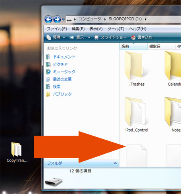
Task: Select the Calendars folder
Action: pyautogui.click(x=173, y=69)
